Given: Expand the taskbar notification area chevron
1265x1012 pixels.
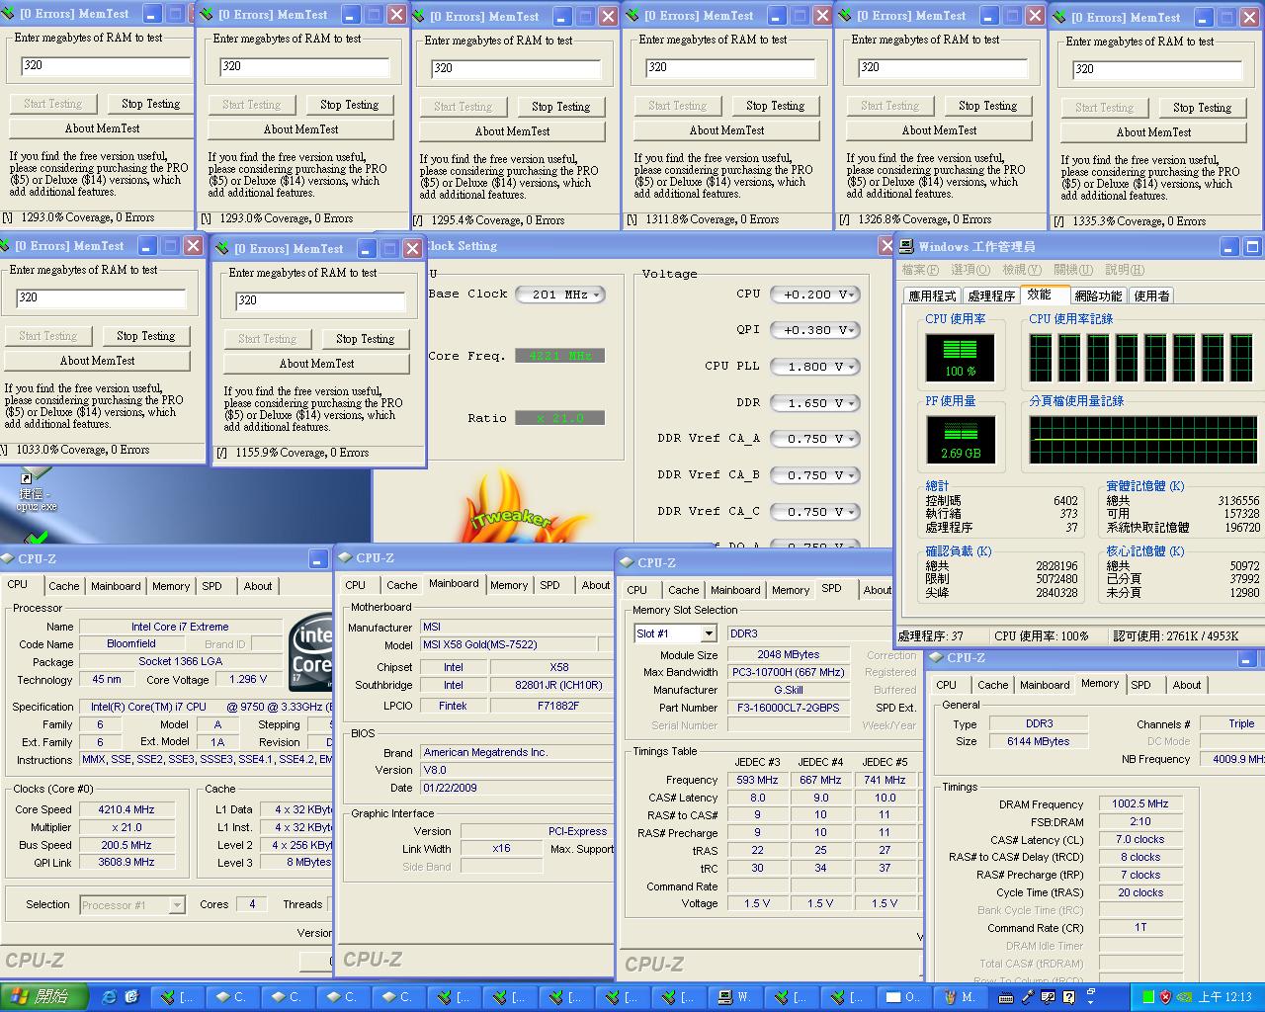Looking at the screenshot, I should tap(1089, 1003).
